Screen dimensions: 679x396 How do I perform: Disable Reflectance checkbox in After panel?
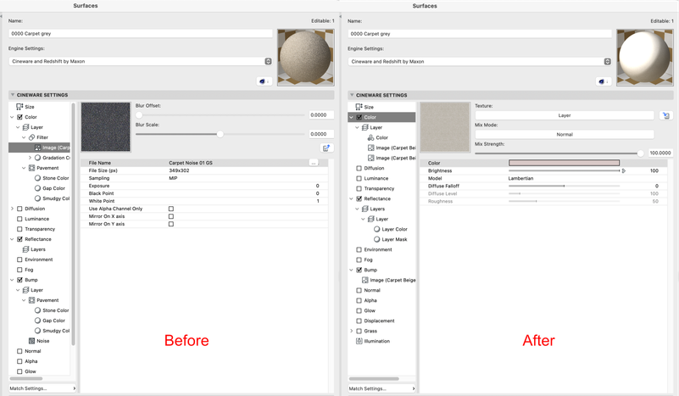359,198
